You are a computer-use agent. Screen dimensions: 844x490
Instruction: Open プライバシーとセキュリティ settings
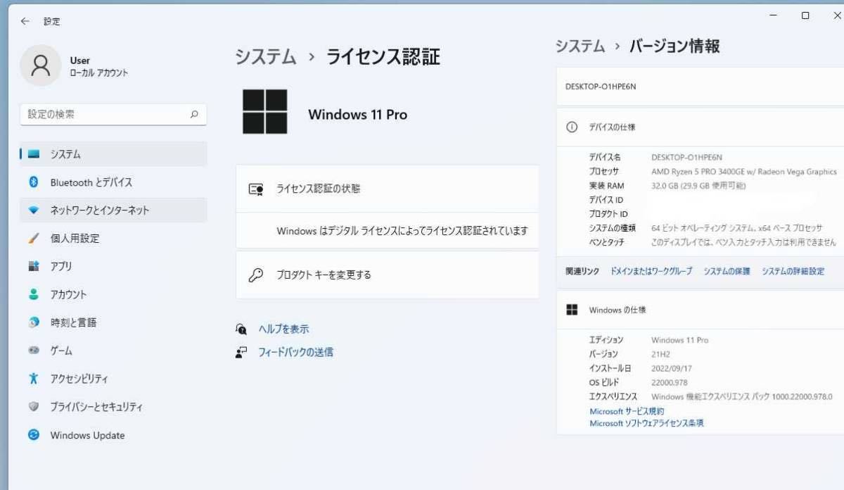click(x=113, y=408)
